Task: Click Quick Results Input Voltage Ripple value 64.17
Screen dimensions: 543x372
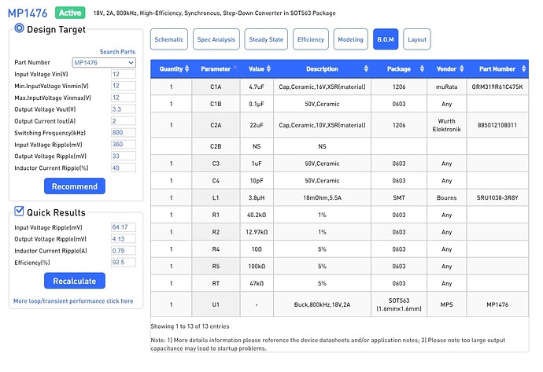Action: coord(124,227)
